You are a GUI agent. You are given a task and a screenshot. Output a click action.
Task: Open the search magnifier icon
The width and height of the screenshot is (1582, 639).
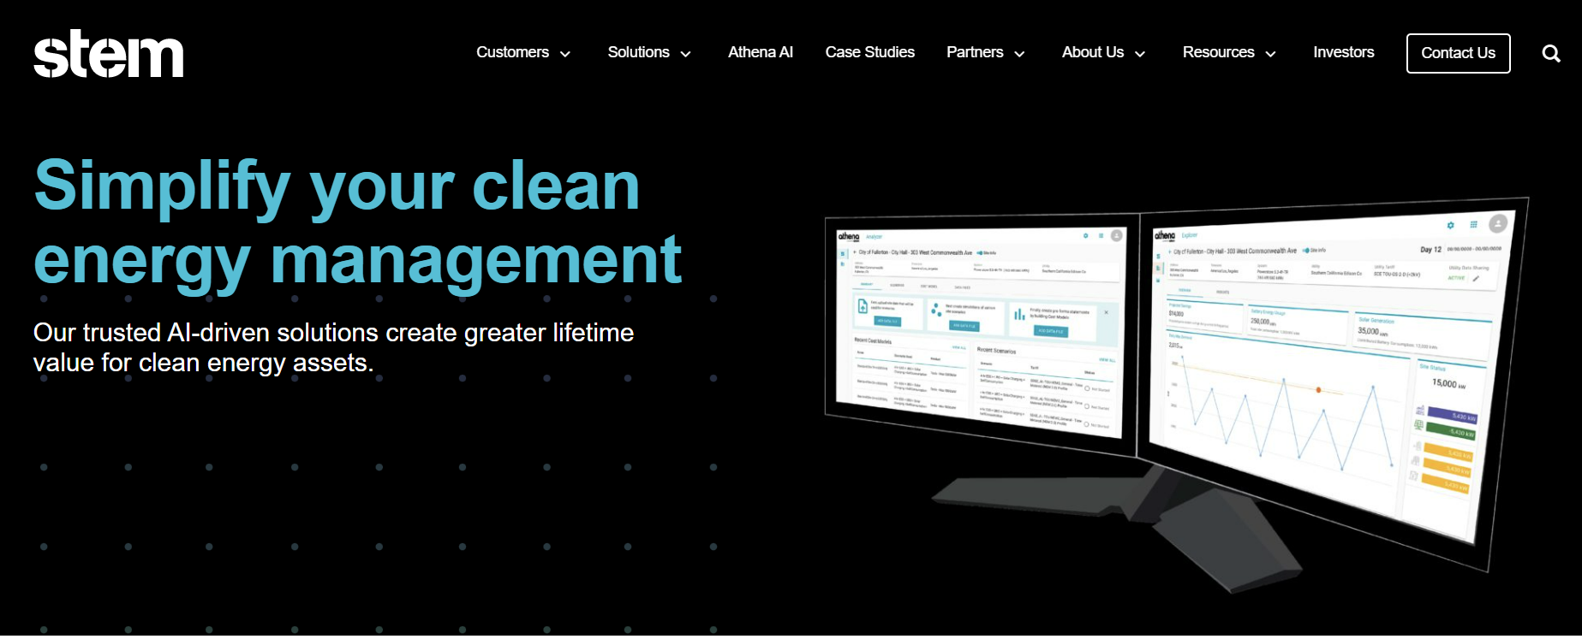(1550, 54)
